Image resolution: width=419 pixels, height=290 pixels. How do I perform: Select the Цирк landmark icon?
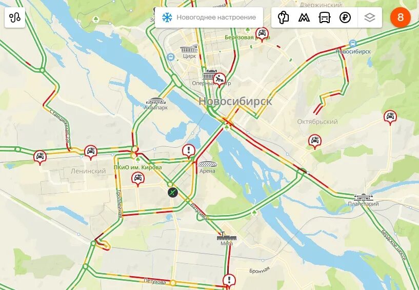[189, 49]
